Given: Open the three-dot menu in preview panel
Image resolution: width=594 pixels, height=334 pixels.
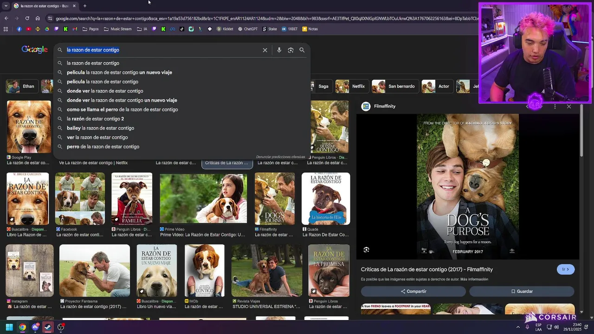Looking at the screenshot, I should 555,107.
